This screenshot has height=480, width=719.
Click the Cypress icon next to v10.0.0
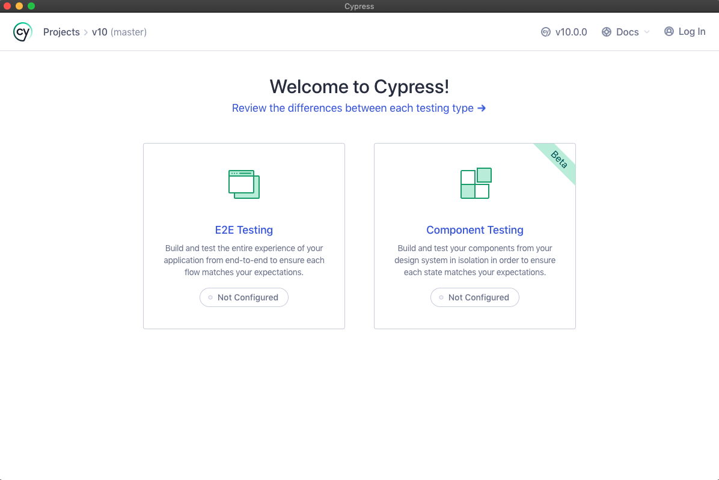point(546,32)
